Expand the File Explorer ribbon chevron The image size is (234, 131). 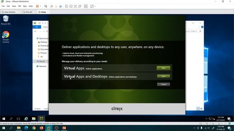[199, 27]
